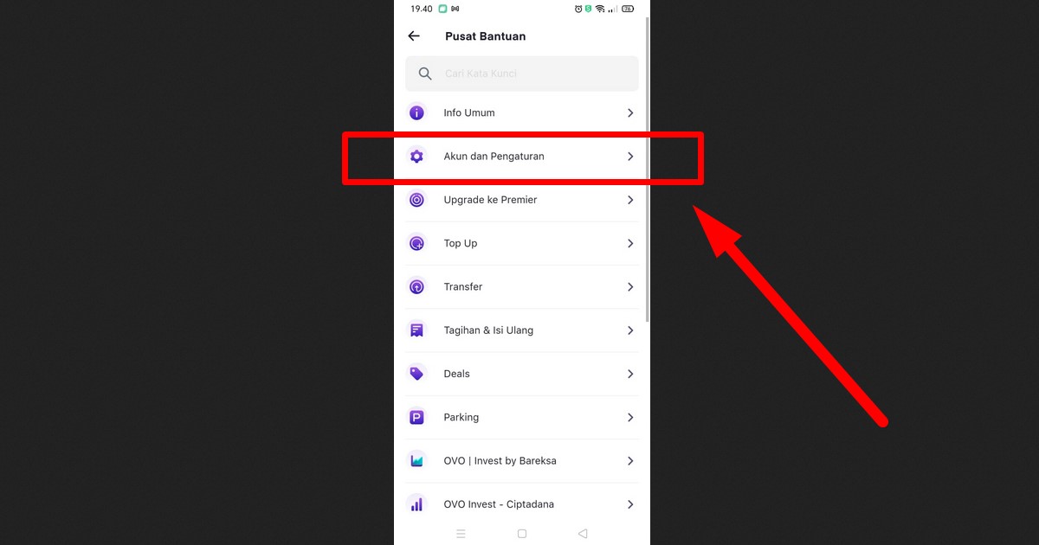Viewport: 1039px width, 545px height.
Task: Select the Transfer arrow icon
Action: tap(416, 286)
